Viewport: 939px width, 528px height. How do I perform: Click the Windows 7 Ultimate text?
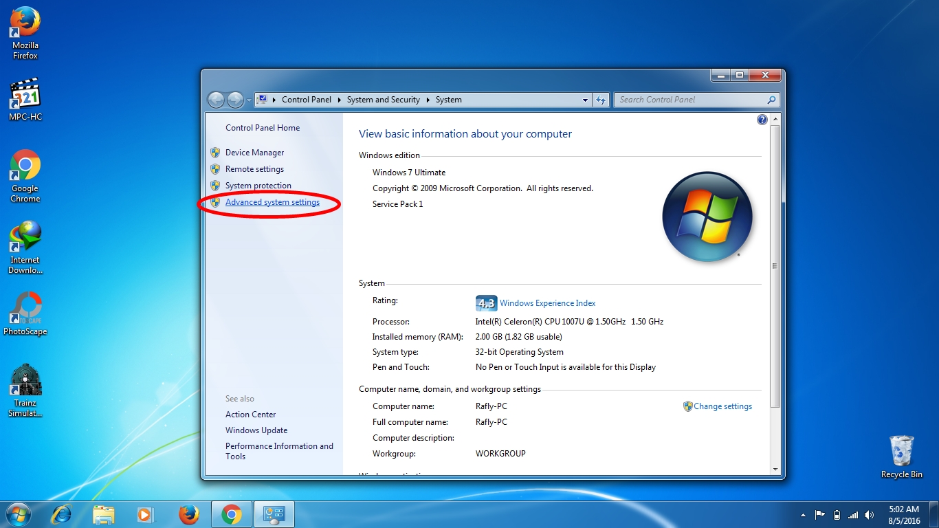point(409,173)
